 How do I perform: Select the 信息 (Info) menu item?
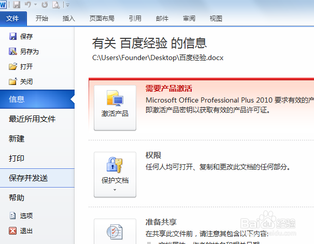click(x=37, y=99)
